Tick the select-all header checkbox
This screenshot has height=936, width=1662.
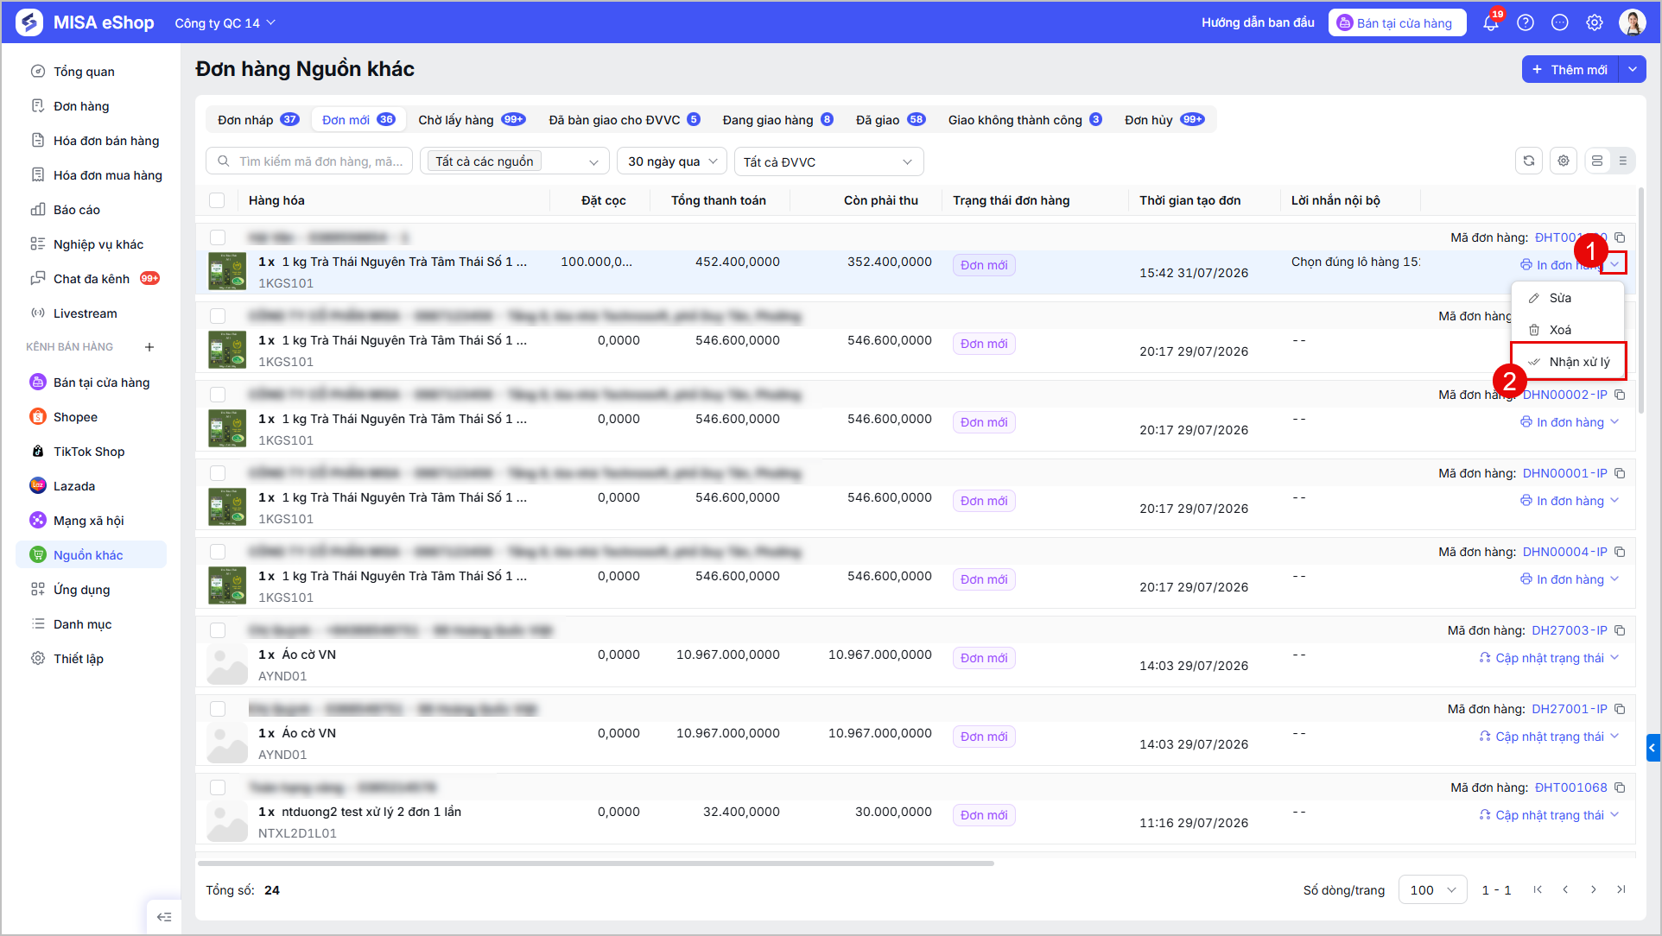(217, 200)
